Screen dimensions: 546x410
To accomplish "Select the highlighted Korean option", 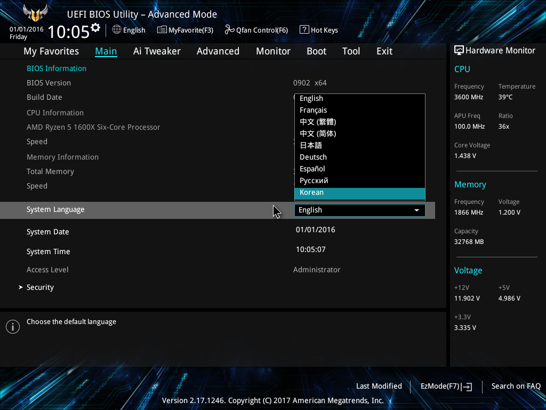I will coord(360,193).
